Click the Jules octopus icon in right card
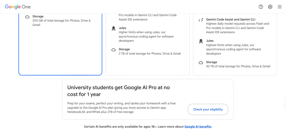 pos(201,41)
